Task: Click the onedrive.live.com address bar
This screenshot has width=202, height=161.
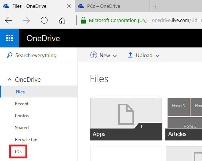Action: pos(177,20)
